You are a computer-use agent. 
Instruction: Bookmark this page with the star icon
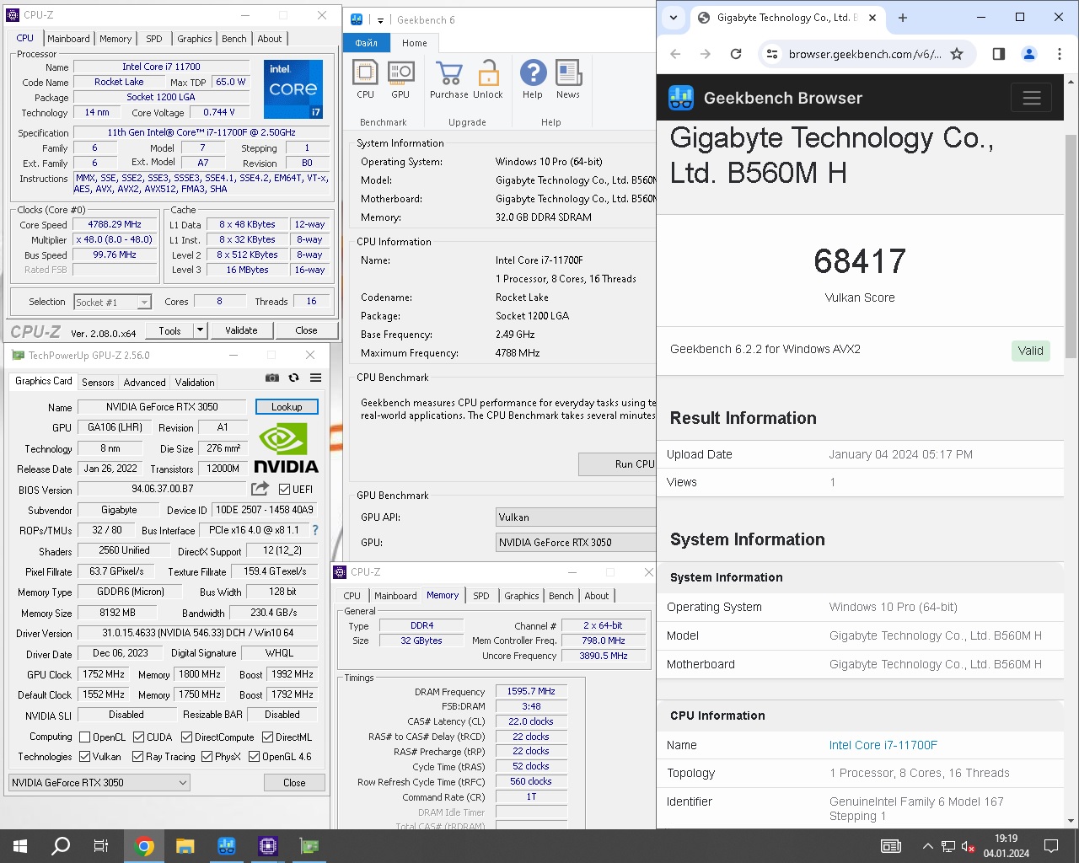(x=957, y=54)
